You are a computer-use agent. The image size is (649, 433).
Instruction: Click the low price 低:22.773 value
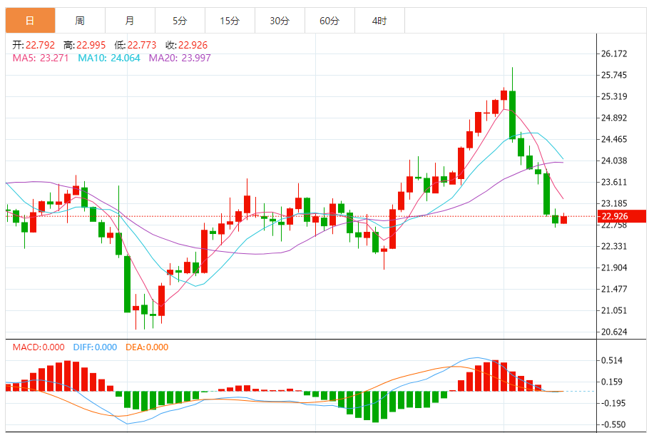tap(136, 45)
